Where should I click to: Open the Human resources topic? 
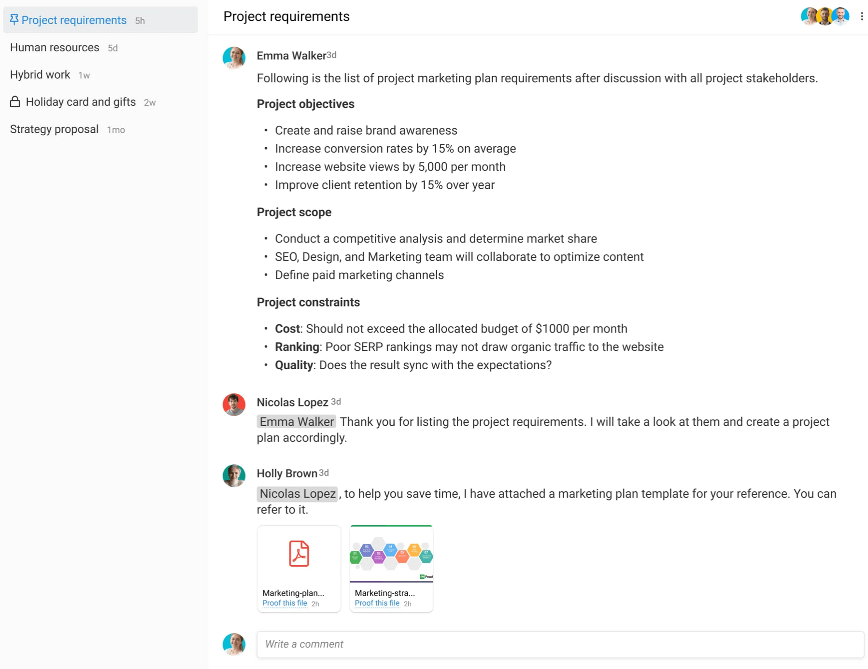[x=55, y=47]
